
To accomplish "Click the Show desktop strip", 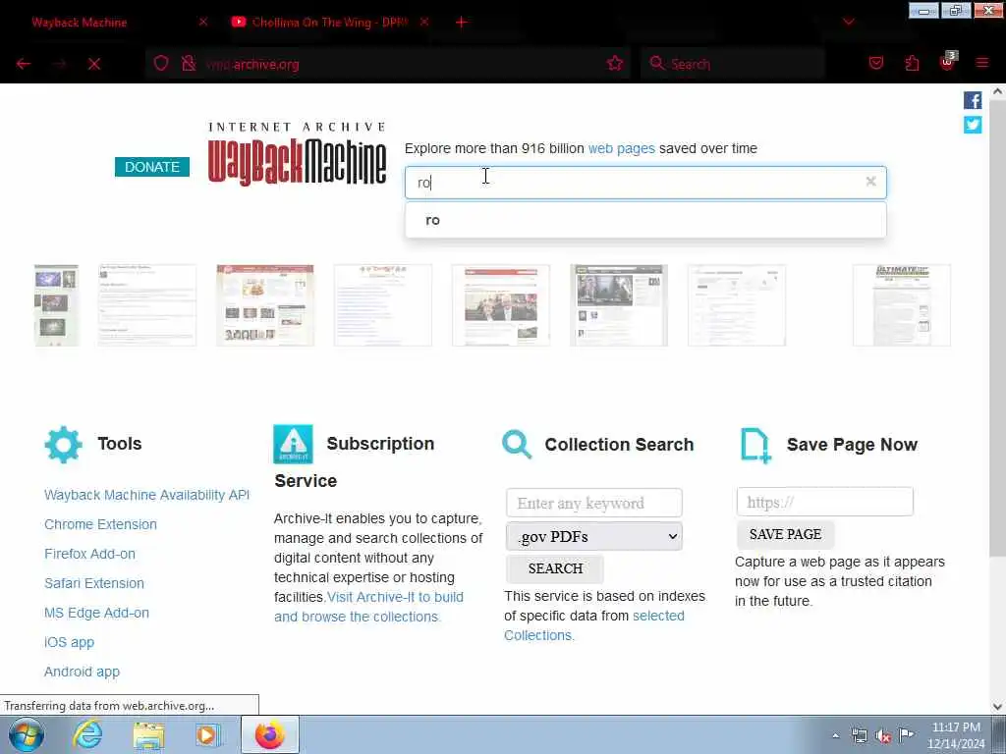I will coord(999,735).
